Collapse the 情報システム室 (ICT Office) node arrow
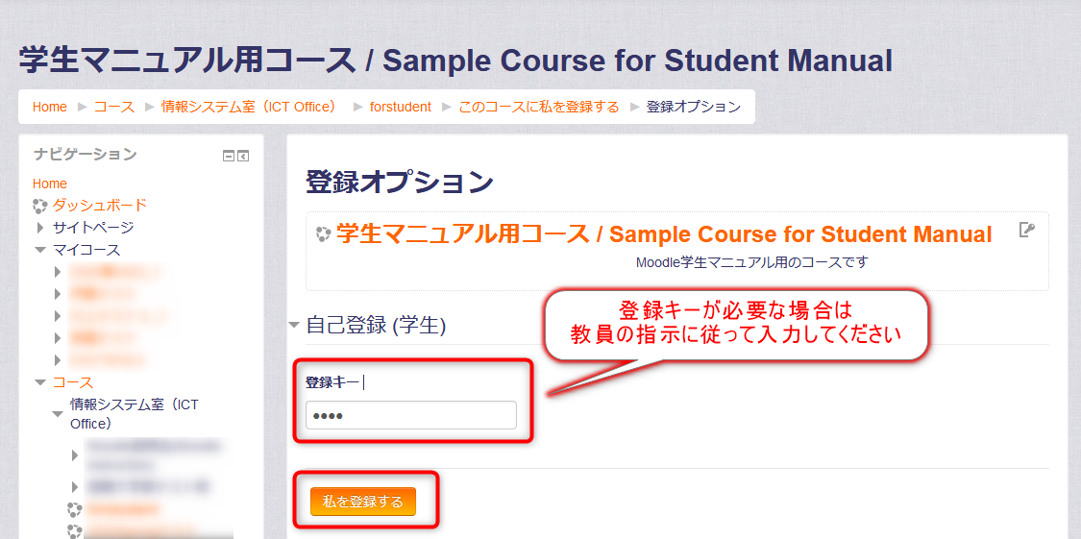The width and height of the screenshot is (1081, 539). pos(58,414)
